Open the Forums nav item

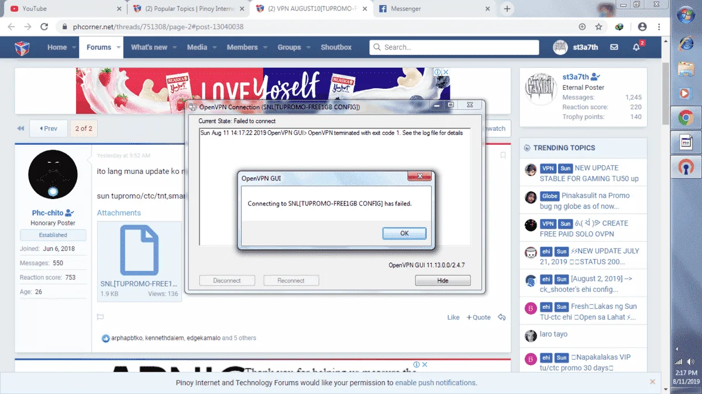tap(99, 47)
